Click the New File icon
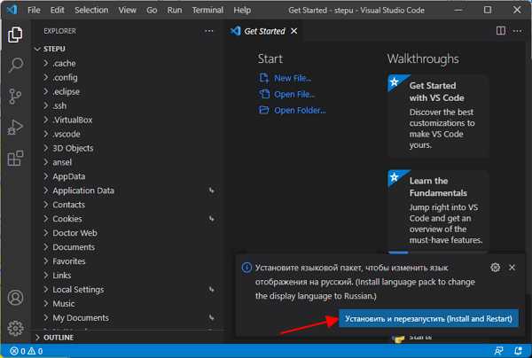Viewport: 532px width, 358px height. pyautogui.click(x=264, y=78)
